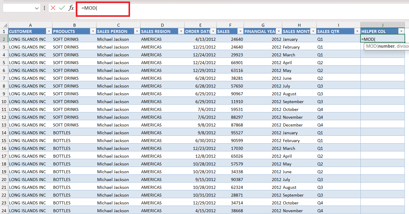Click the three-dot handle beside Name Box

[x=44, y=8]
